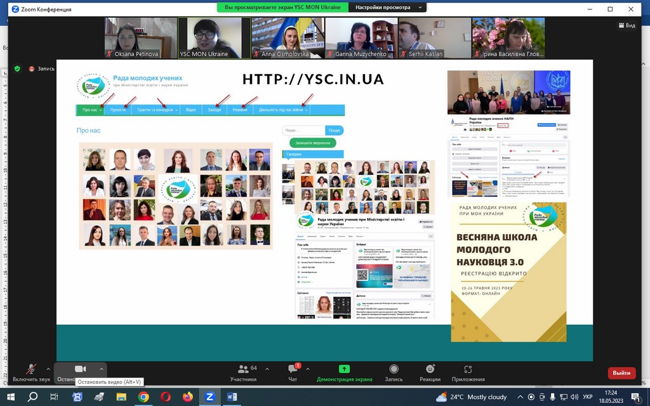Click tooltip Остановить видео (Alt+V)

click(x=109, y=382)
